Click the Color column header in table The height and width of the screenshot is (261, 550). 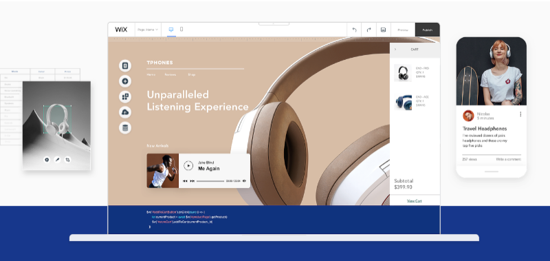(42, 72)
